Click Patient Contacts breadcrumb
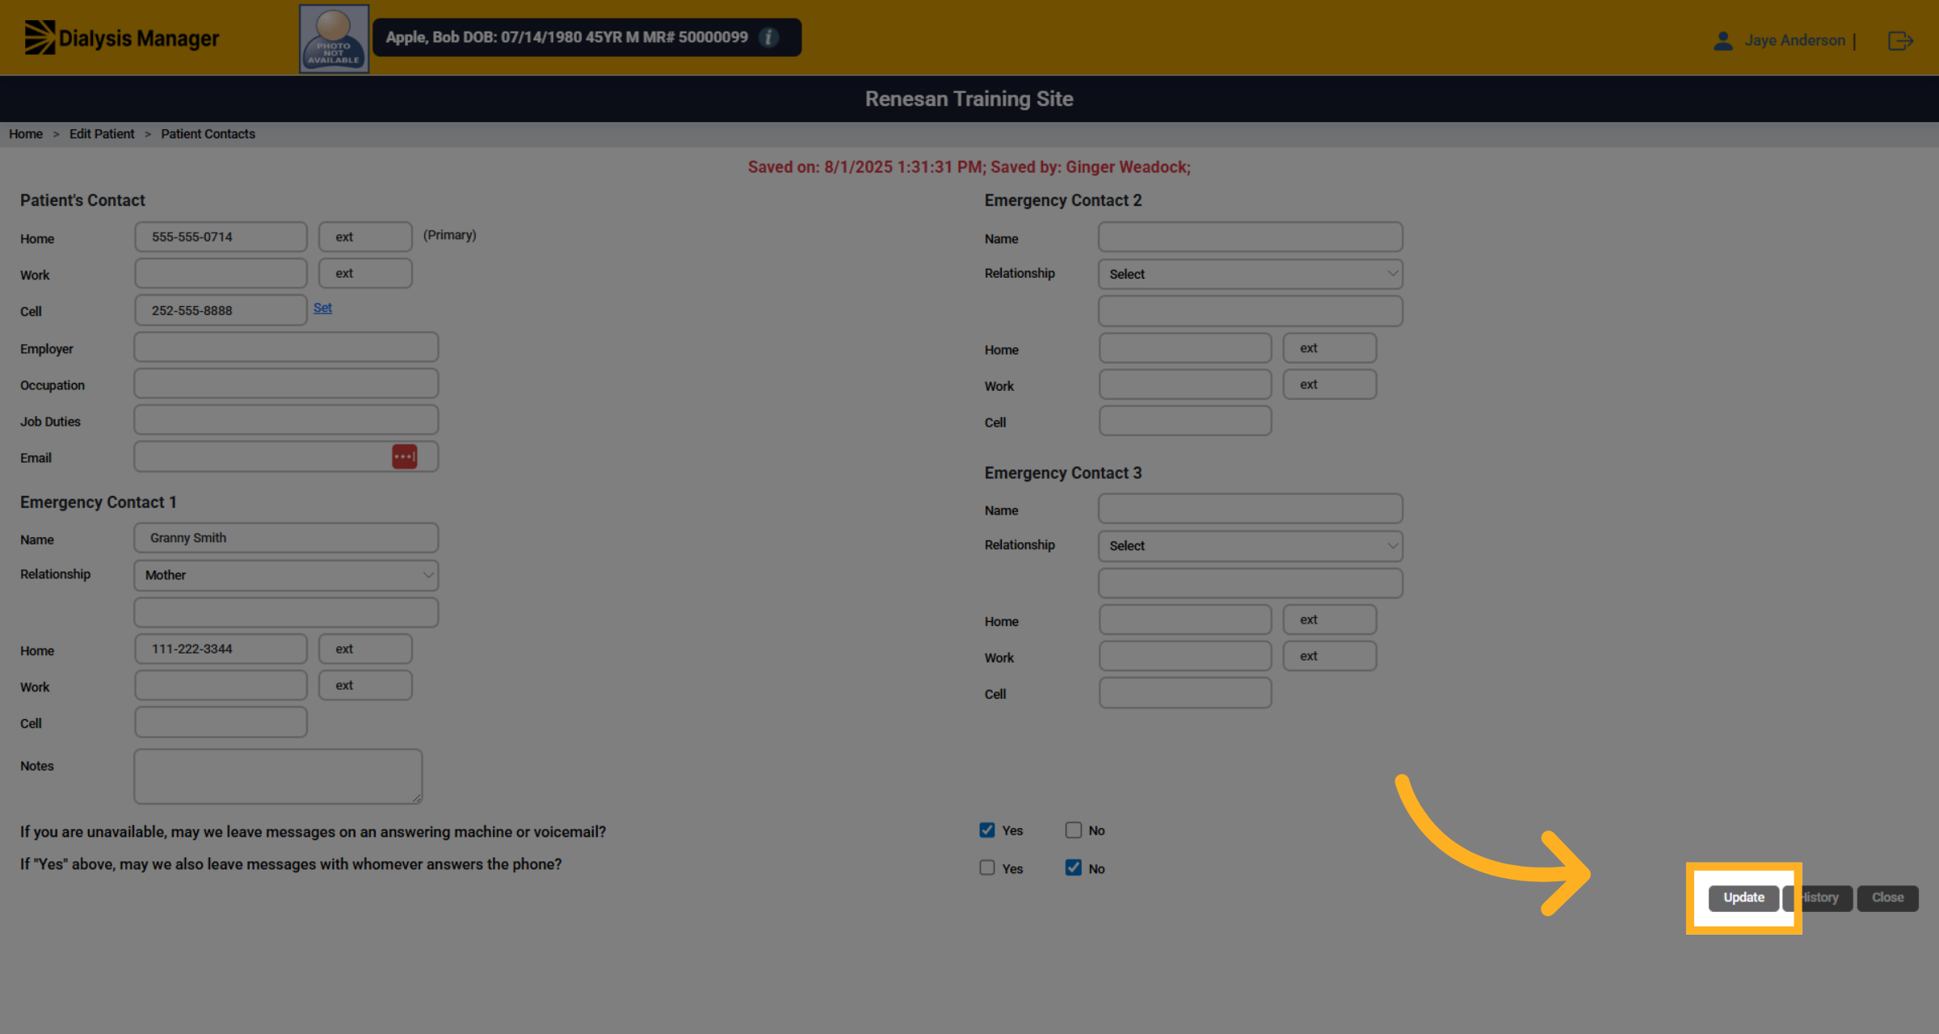Screen dimensions: 1939x1034 [208, 134]
